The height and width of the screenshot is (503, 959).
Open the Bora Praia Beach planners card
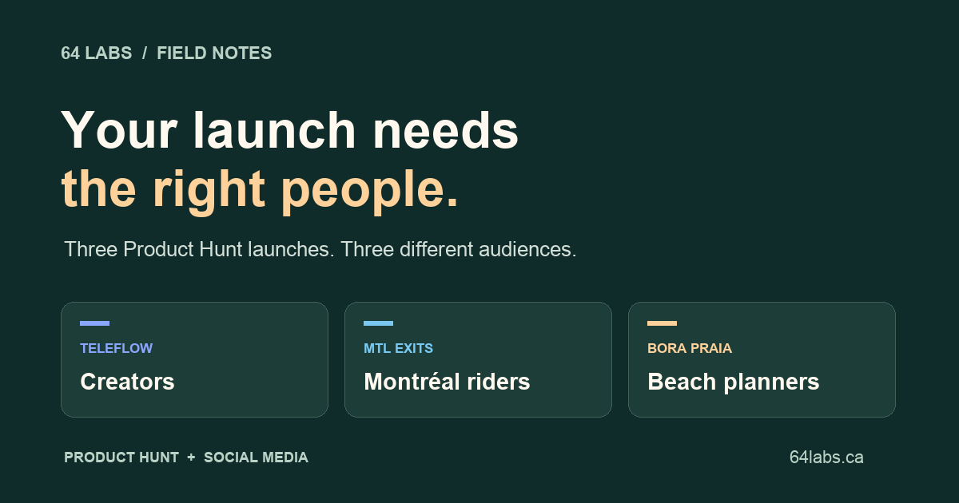(762, 359)
